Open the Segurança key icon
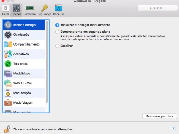This screenshot has height=134, width=179. [44, 8]
